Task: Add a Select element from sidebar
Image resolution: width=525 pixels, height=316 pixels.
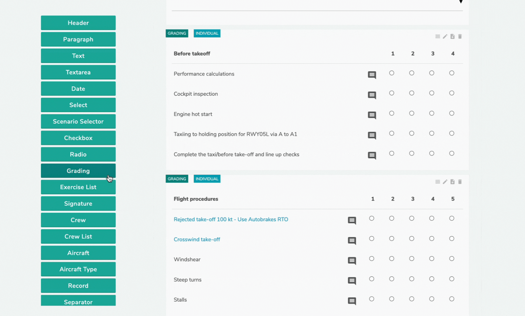Action: [x=78, y=105]
